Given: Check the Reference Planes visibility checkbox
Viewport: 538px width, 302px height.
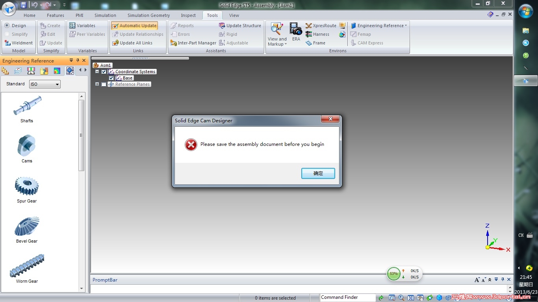Looking at the screenshot, I should (104, 84).
